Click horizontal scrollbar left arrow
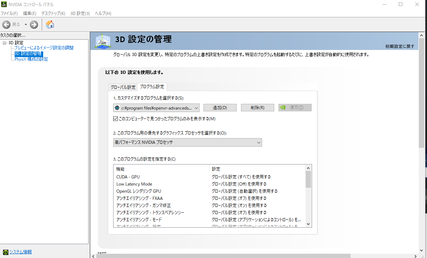427x258 pixels. click(94, 256)
